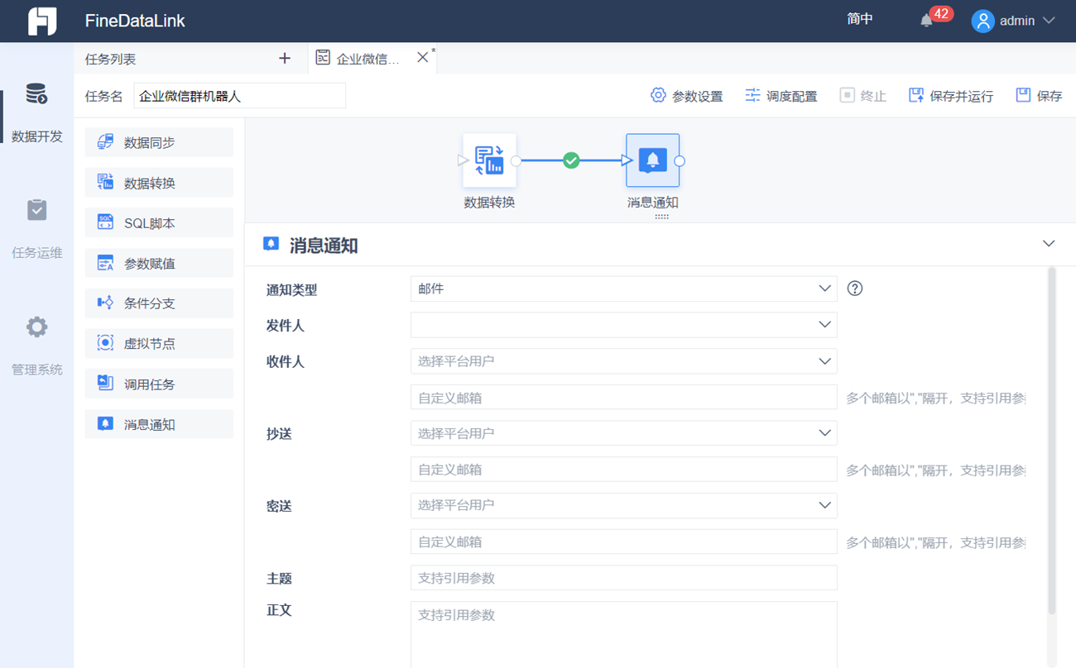Click the 通知类型 field label

pyautogui.click(x=291, y=290)
